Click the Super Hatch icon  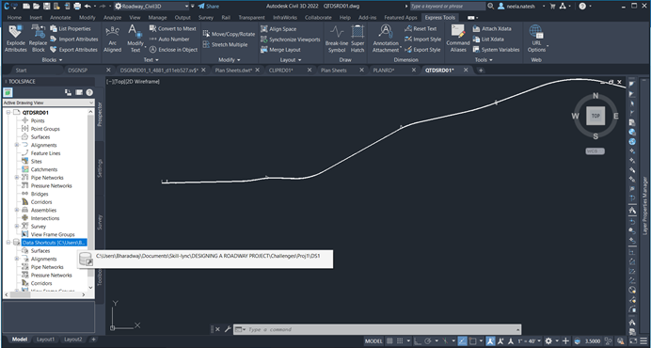[x=357, y=39]
